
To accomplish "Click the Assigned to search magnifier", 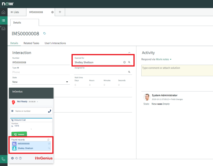I will [x=129, y=72].
